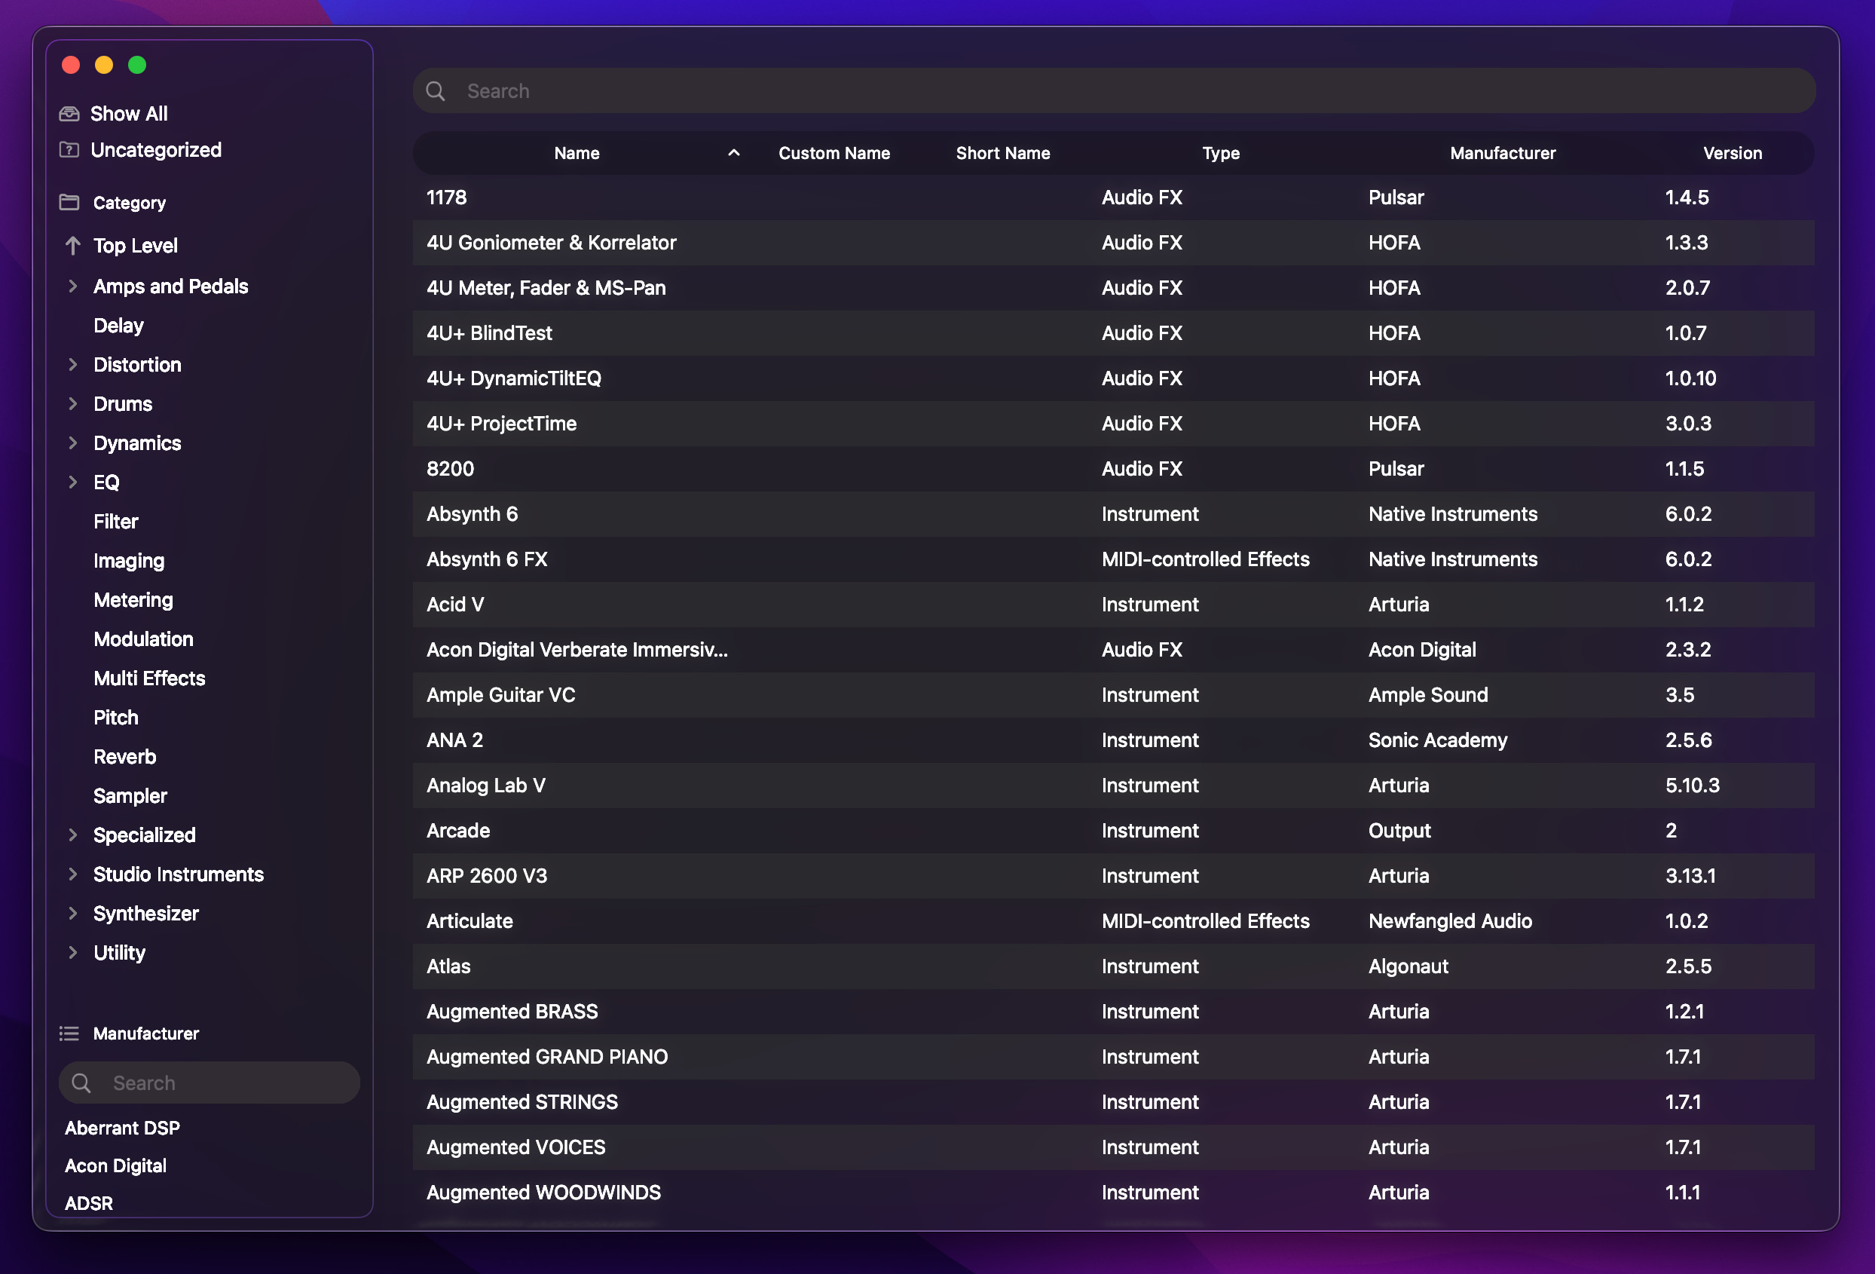Image resolution: width=1875 pixels, height=1274 pixels.
Task: Click the Show All tray icon
Action: [69, 114]
